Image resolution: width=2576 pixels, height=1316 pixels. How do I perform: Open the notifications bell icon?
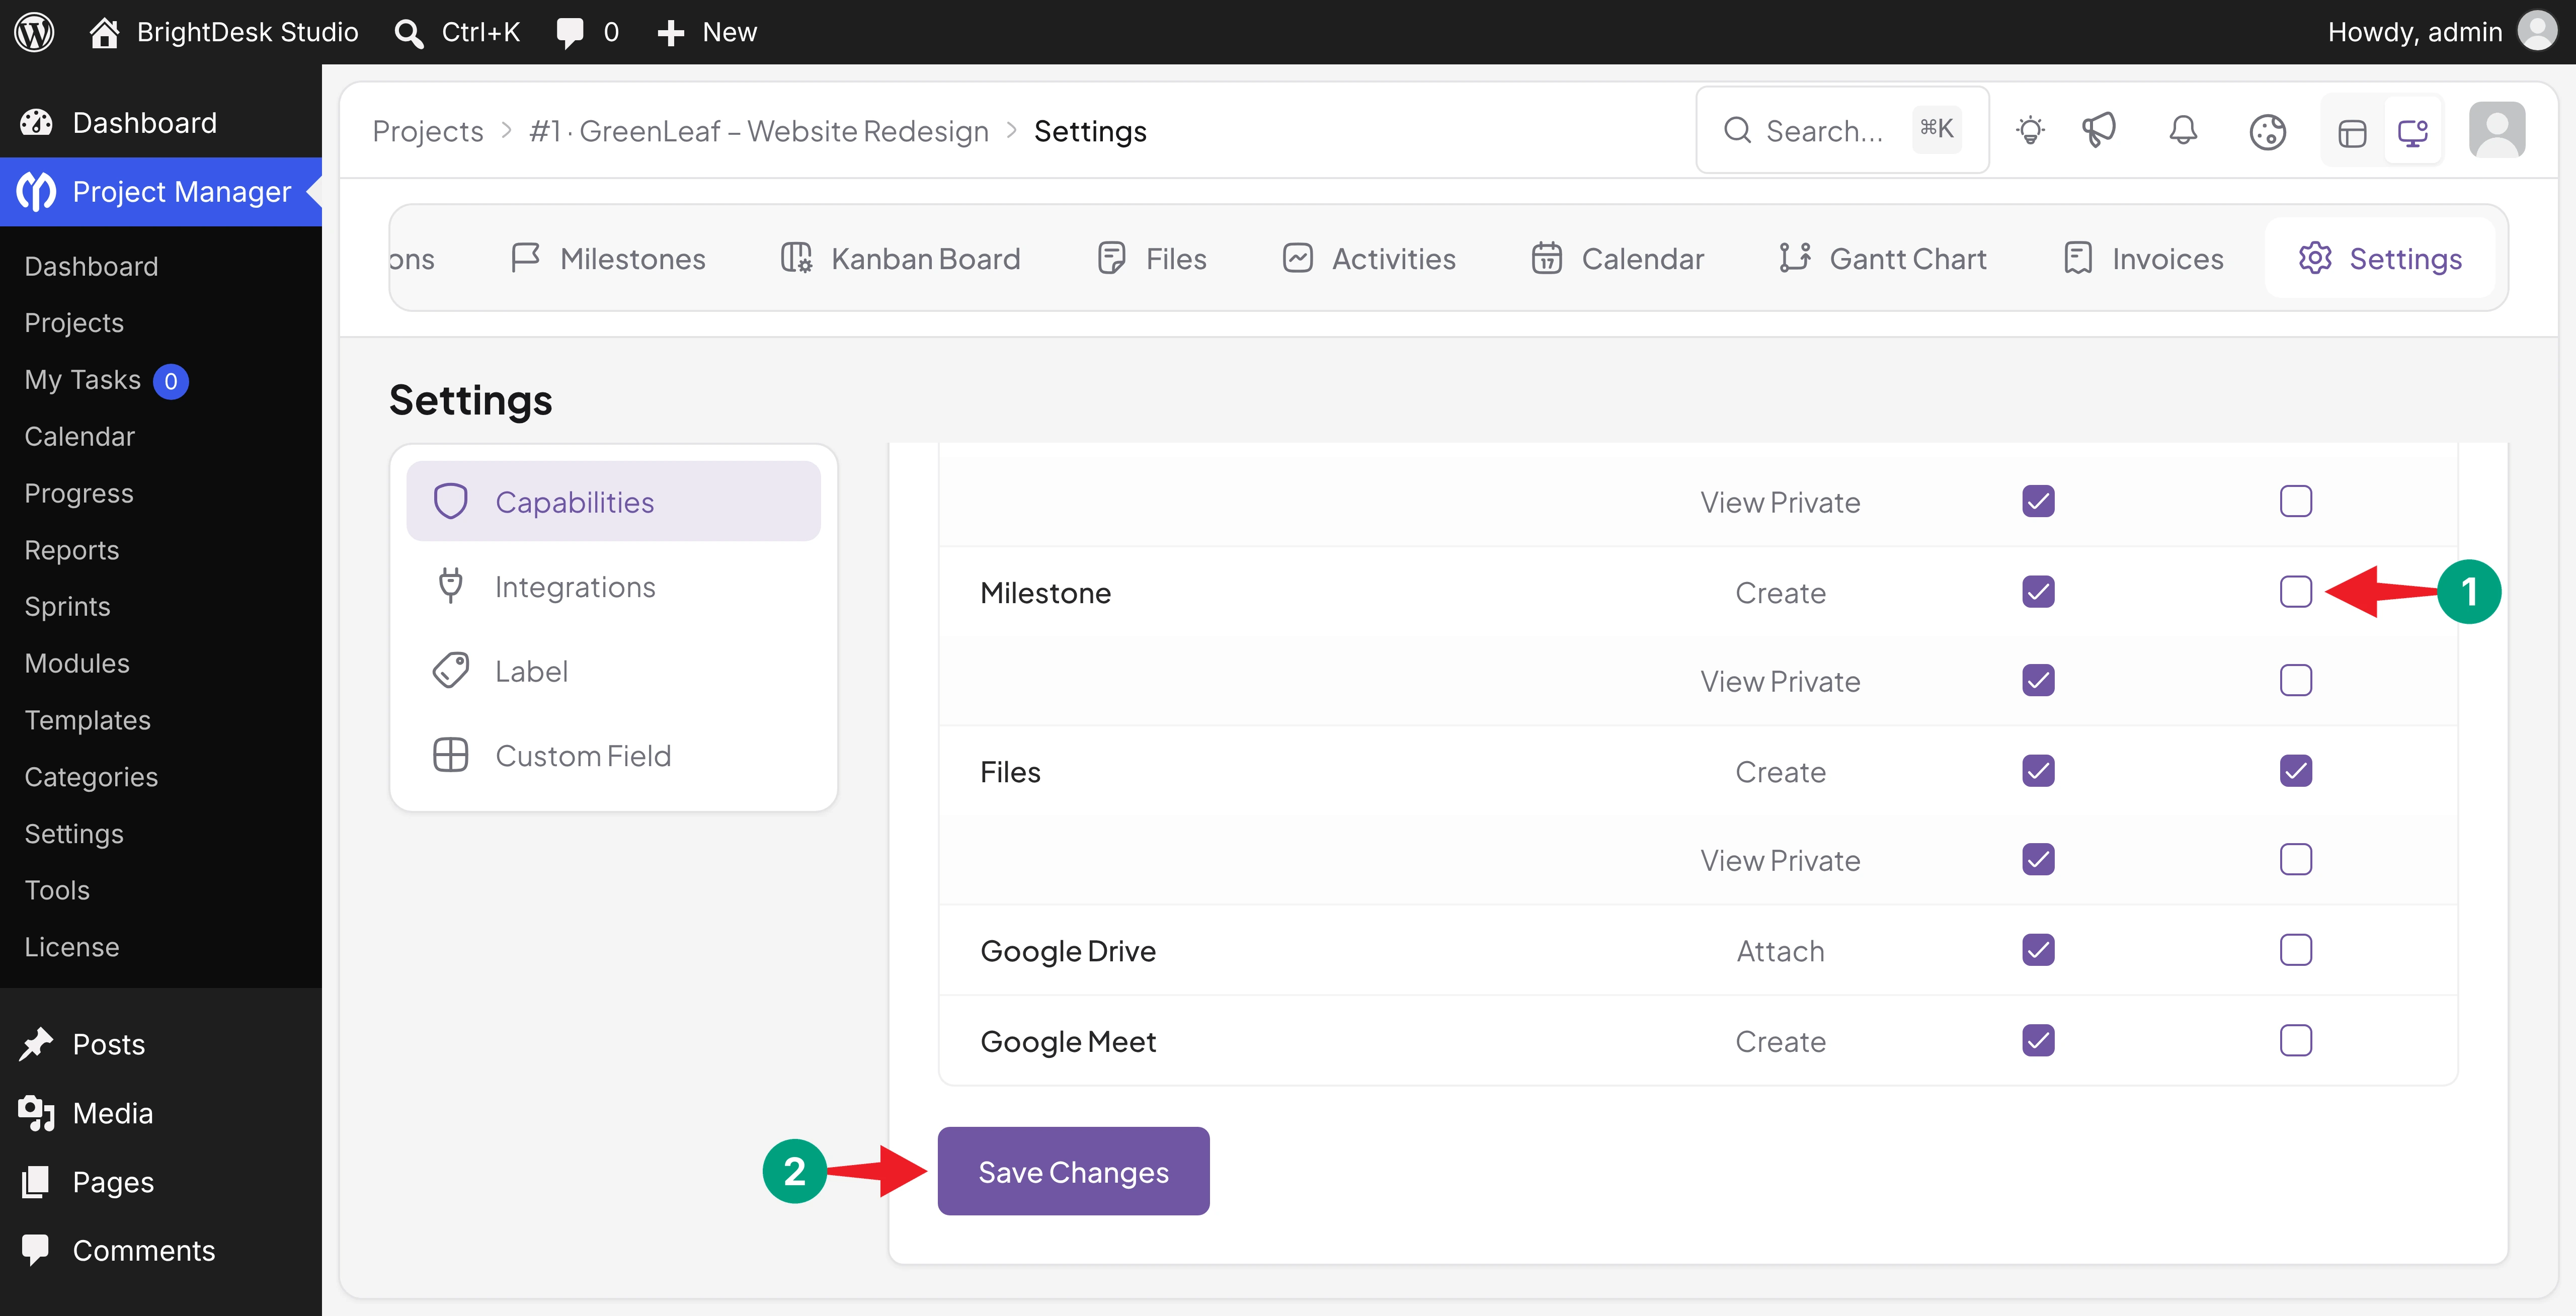click(2183, 131)
